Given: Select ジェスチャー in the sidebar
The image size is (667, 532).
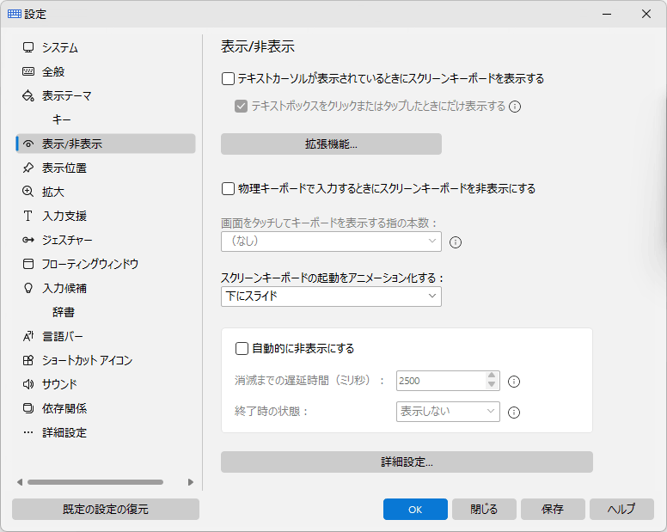Looking at the screenshot, I should [106, 240].
